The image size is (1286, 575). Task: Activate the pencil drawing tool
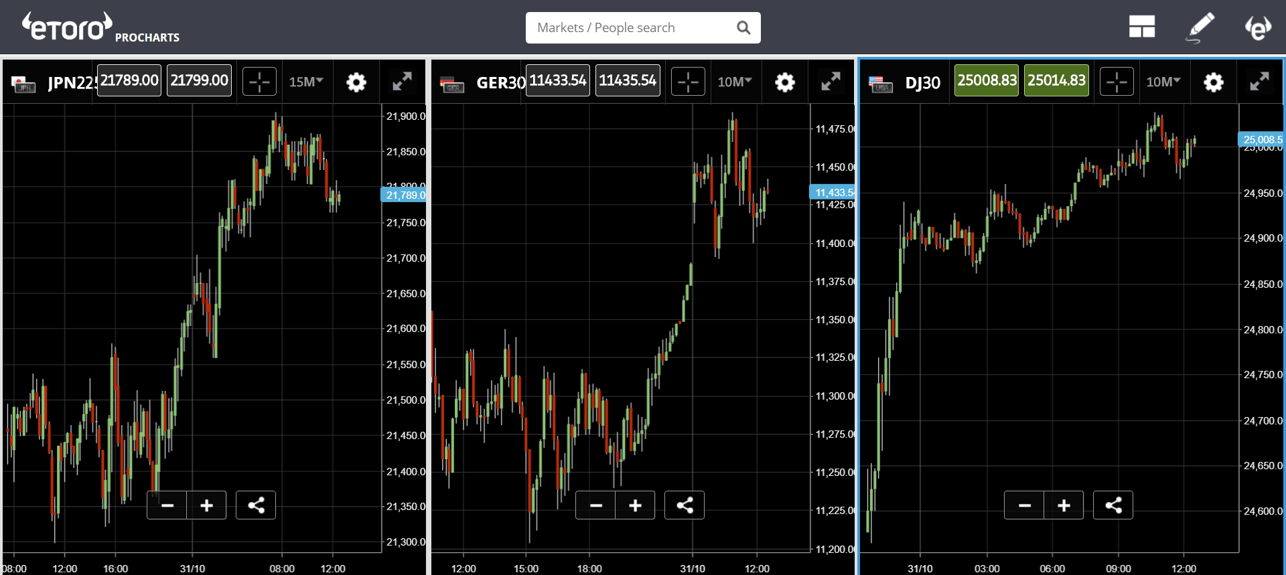(1200, 27)
